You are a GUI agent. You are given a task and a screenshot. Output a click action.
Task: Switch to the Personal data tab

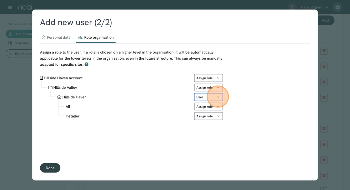click(x=56, y=37)
